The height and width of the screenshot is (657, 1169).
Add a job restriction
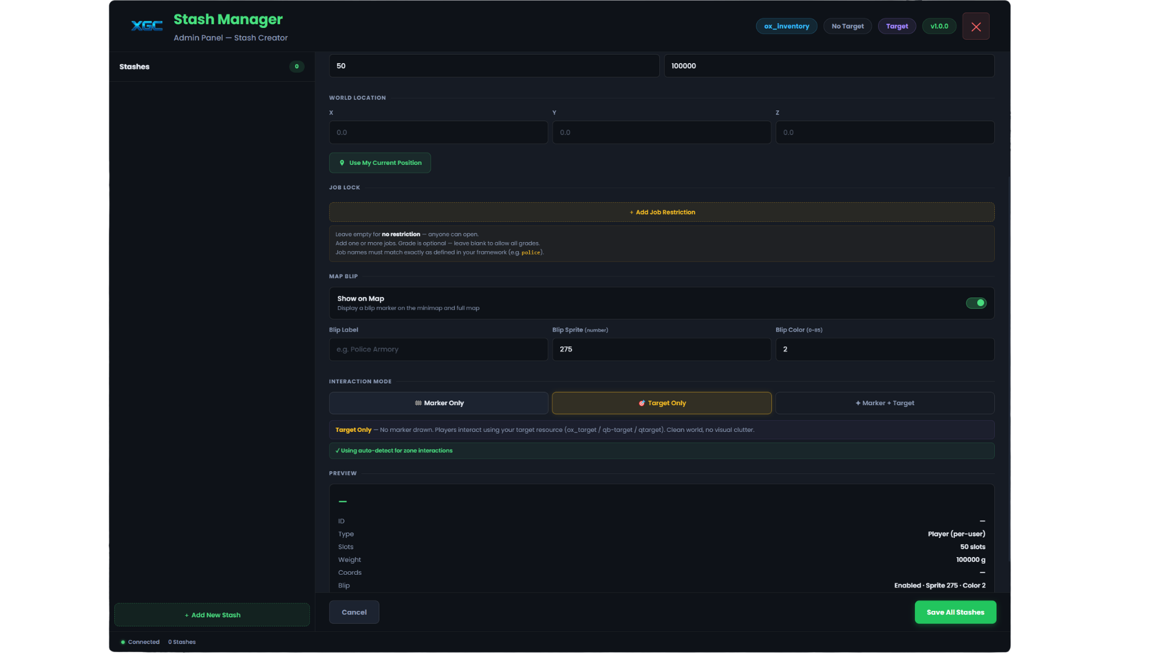662,212
